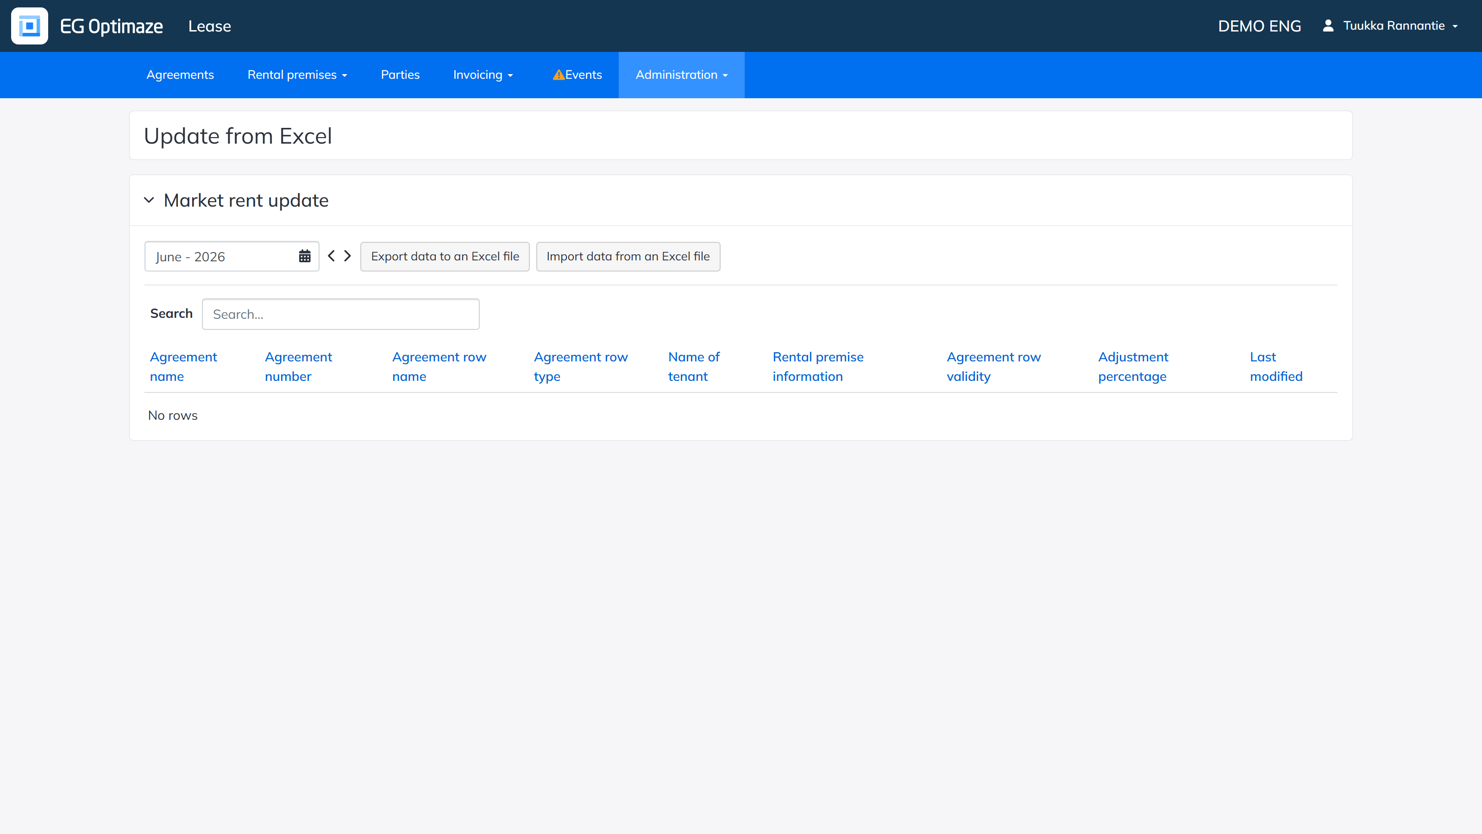Click the DEMO ENG environment label

pos(1259,26)
